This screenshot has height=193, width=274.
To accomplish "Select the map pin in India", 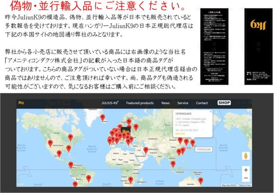I will coord(146,150).
